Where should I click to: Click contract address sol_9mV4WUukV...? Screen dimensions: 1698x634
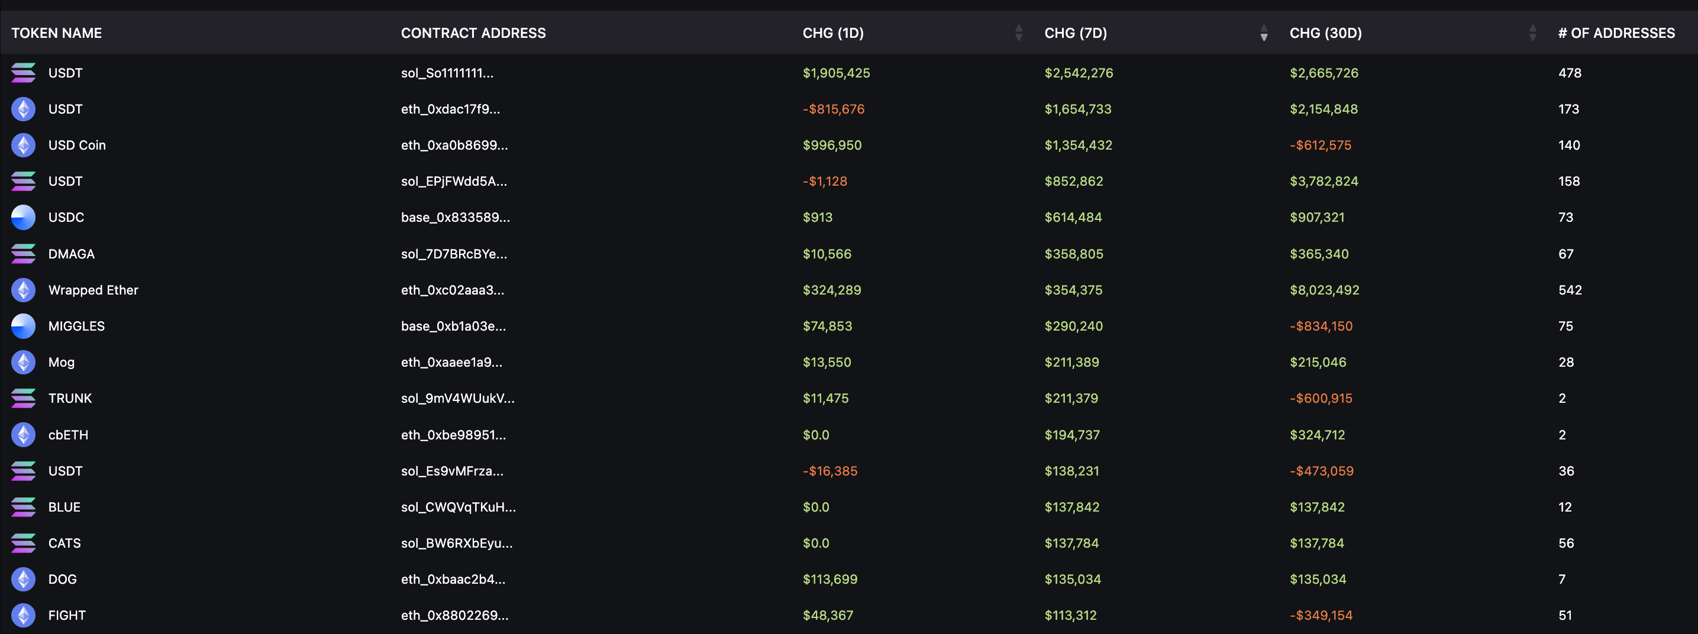coord(457,399)
